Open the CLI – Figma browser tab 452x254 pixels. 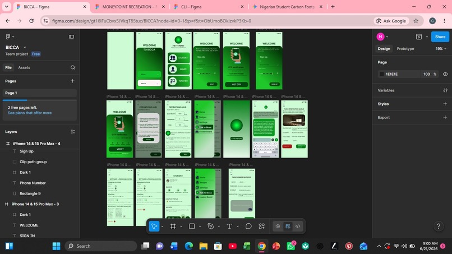click(208, 7)
